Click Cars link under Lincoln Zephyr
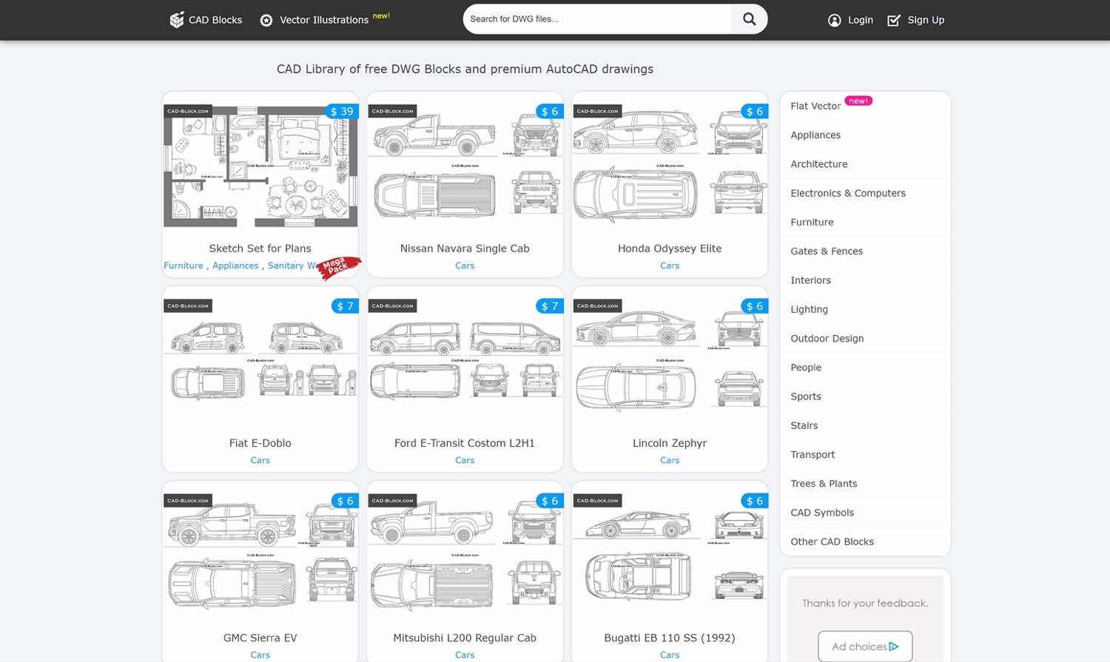This screenshot has height=662, width=1110. [670, 460]
